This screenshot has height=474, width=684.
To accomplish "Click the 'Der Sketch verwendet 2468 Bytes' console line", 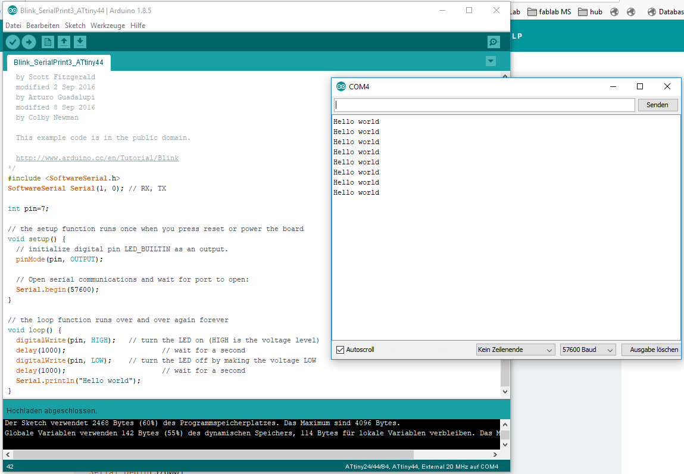I will [202, 423].
